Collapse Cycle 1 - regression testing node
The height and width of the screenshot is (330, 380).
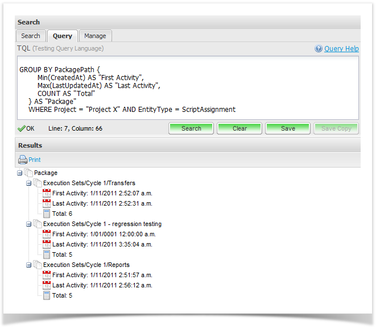30,224
